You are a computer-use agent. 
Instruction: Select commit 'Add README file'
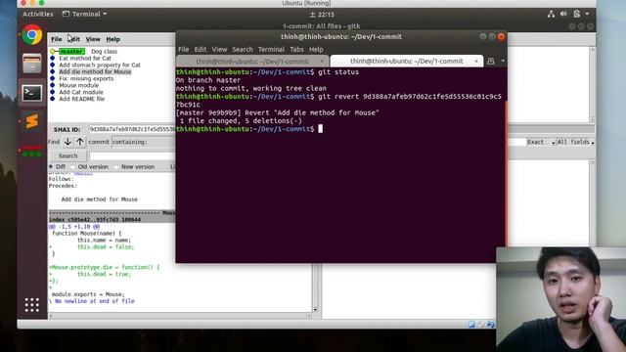pos(82,99)
